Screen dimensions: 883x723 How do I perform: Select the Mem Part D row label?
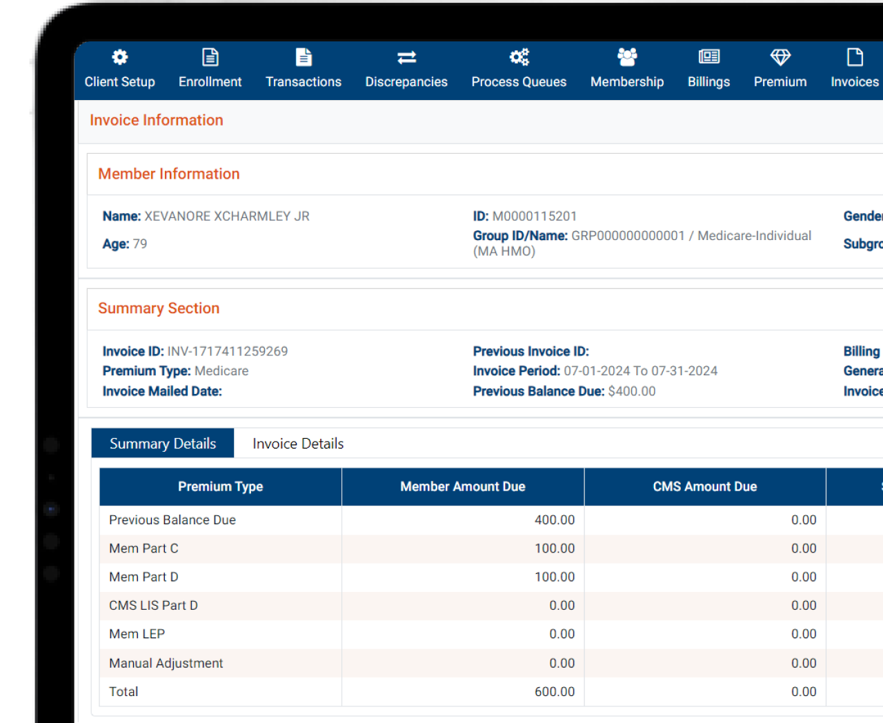pos(143,576)
